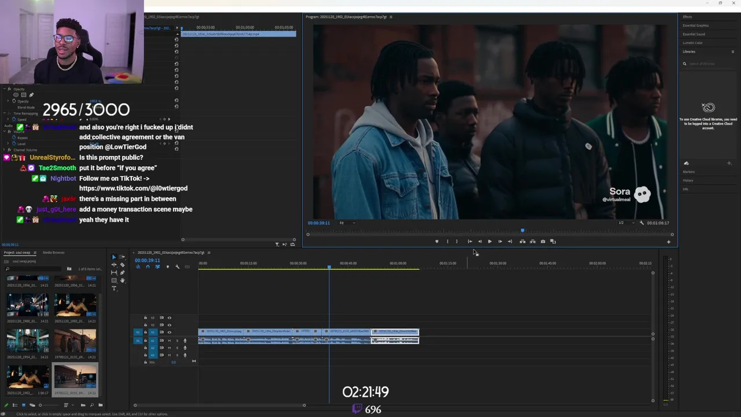
Task: Hide track V2 with its eye icon
Action: point(169,325)
